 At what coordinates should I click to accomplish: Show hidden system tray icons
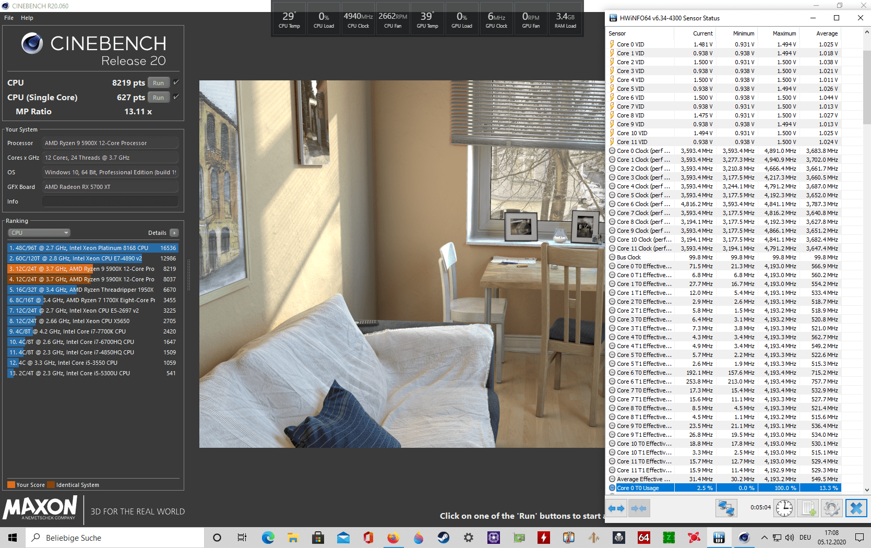click(x=764, y=538)
